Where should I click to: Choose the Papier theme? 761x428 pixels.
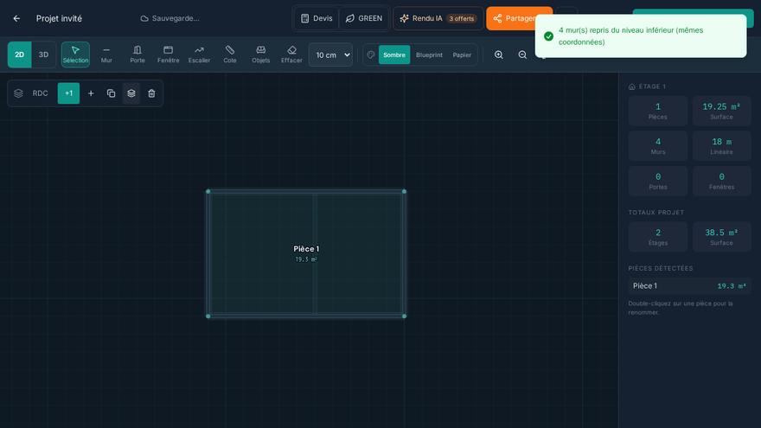tap(462, 54)
